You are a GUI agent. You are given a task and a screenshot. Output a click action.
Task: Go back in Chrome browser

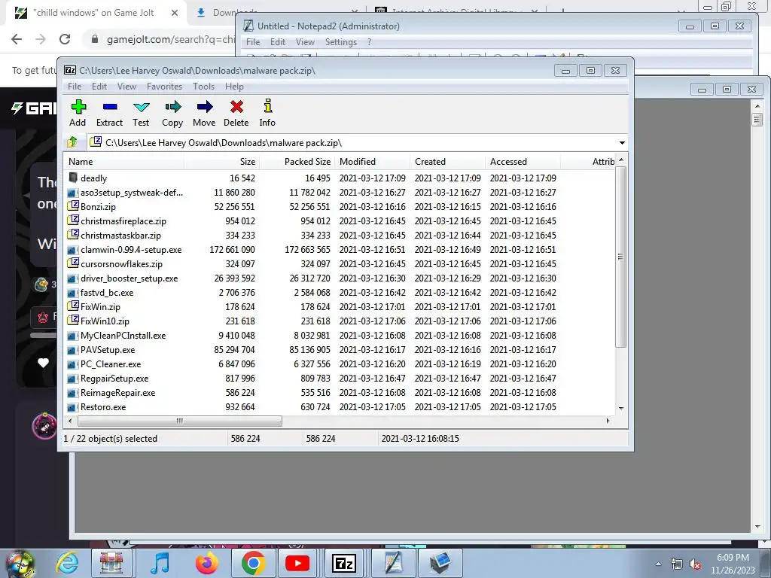pyautogui.click(x=17, y=39)
